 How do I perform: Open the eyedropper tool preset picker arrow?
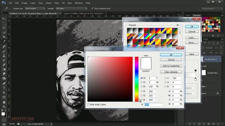[10, 9]
